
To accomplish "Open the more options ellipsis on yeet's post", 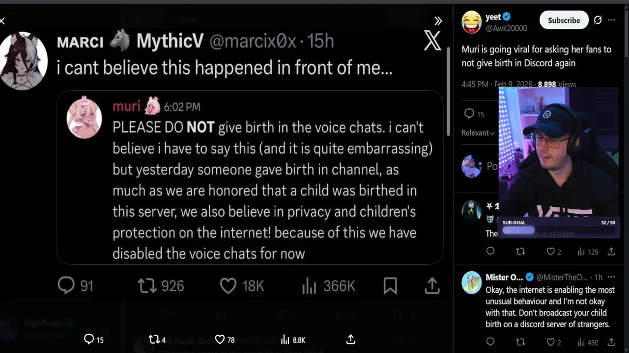I will click(x=611, y=20).
